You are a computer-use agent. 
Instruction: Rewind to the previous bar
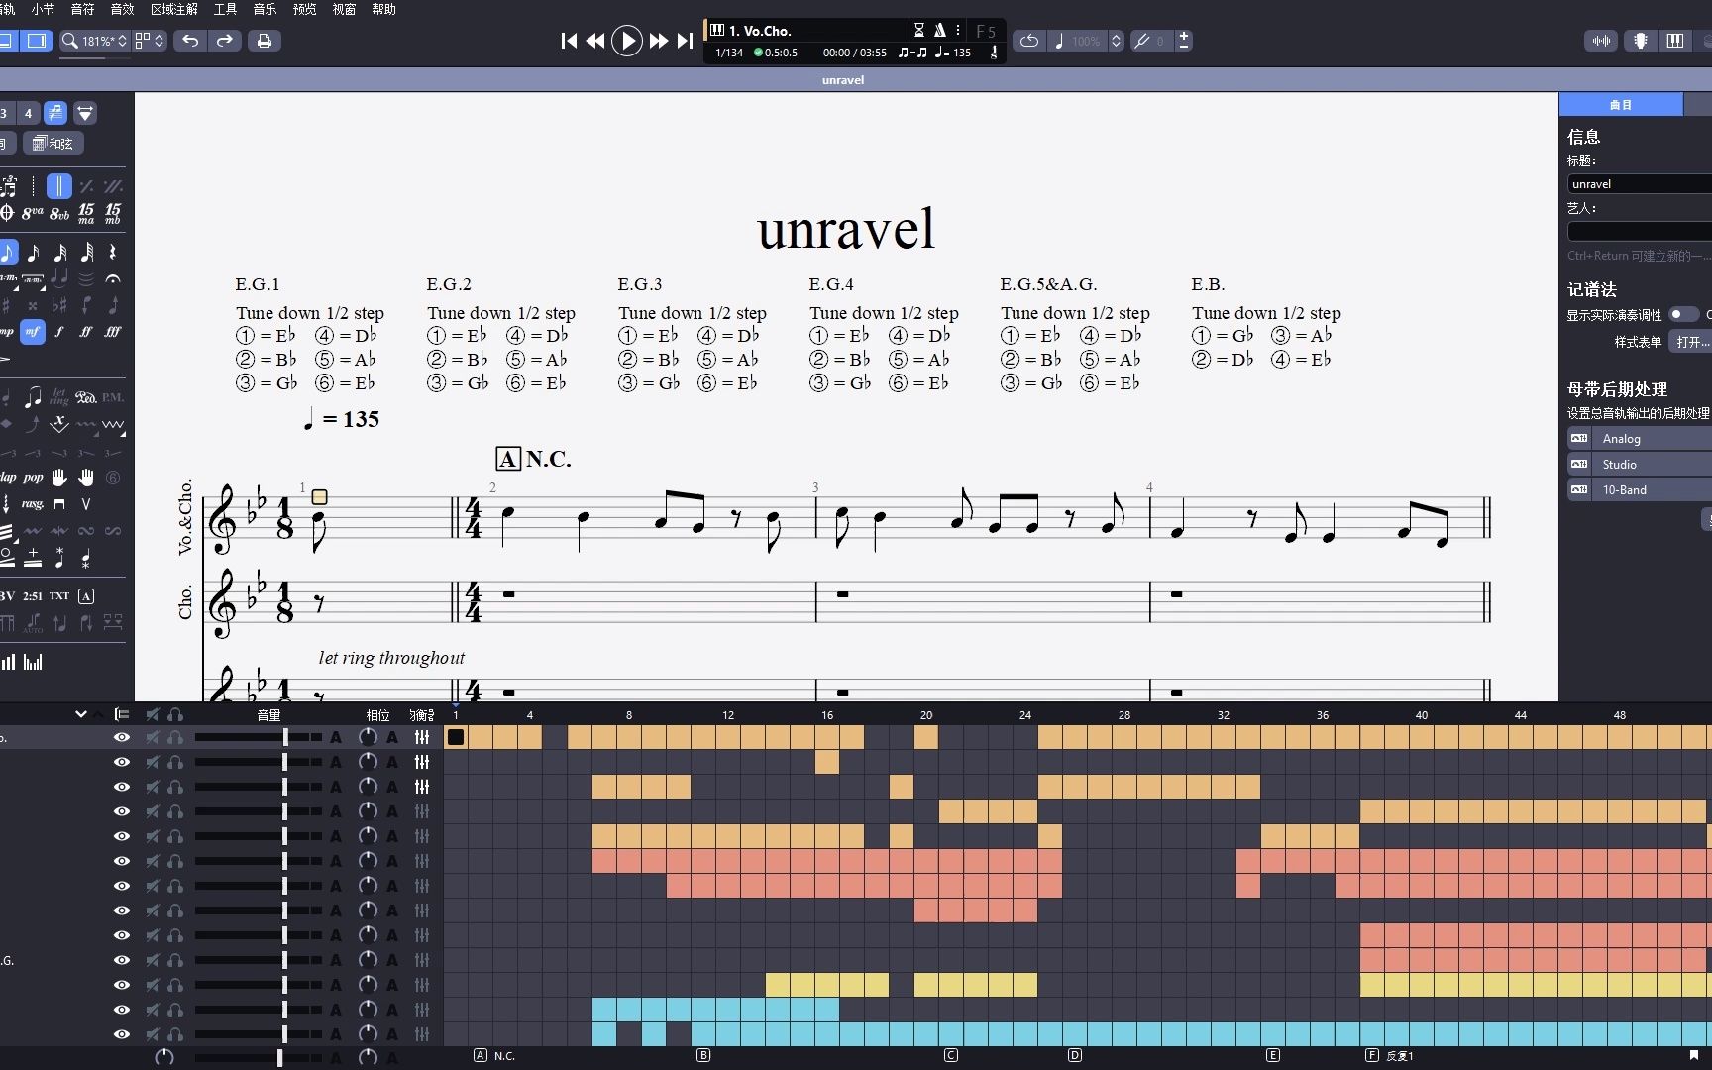pos(595,41)
